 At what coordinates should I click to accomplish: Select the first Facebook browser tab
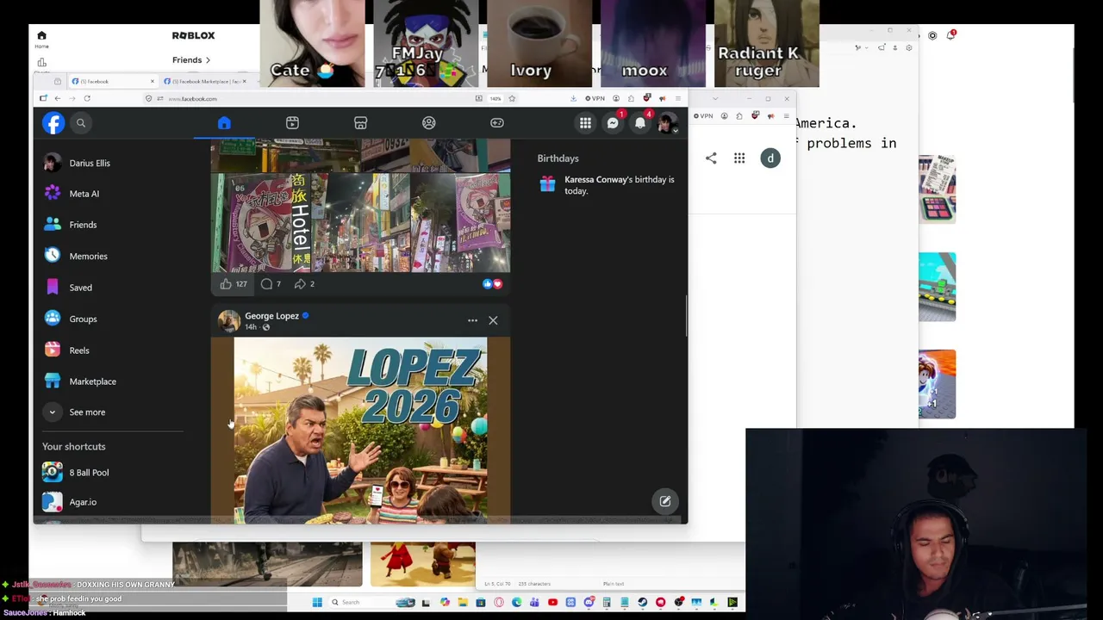pyautogui.click(x=112, y=81)
